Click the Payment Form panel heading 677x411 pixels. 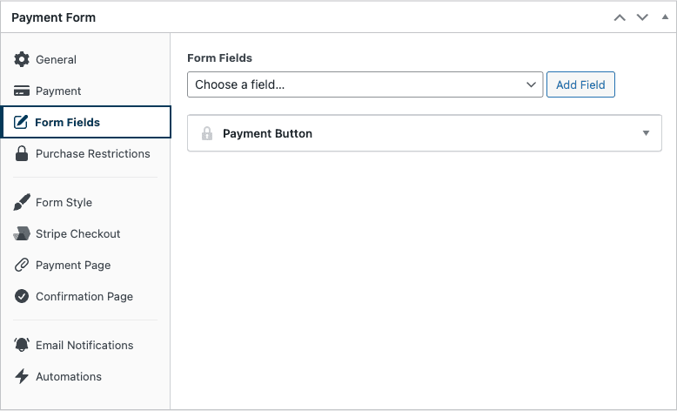pos(54,17)
